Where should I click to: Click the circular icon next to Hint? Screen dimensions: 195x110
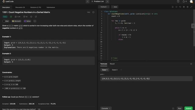tap(93, 12)
